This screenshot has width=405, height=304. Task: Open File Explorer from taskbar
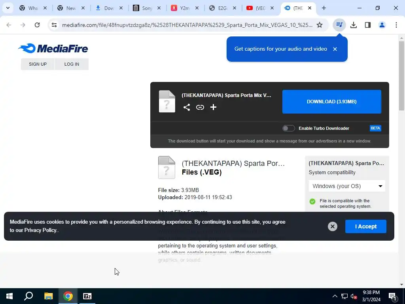48,296
